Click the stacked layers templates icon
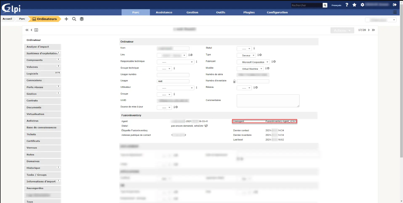Image resolution: width=403 pixels, height=203 pixels. point(82,19)
